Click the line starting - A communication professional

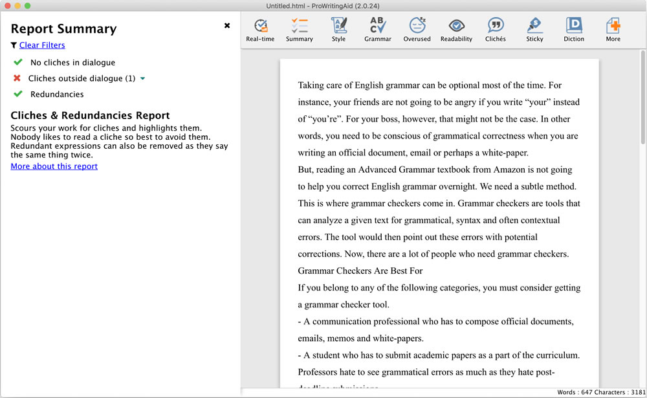[x=435, y=322]
